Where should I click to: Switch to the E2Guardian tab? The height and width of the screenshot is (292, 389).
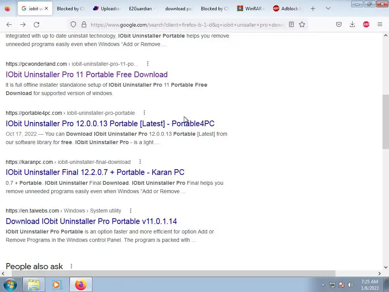pos(142,9)
